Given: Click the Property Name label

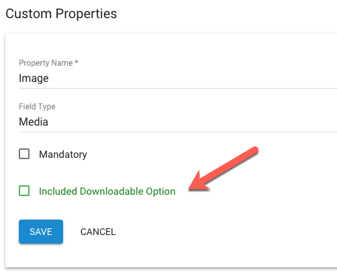Looking at the screenshot, I should coord(46,63).
